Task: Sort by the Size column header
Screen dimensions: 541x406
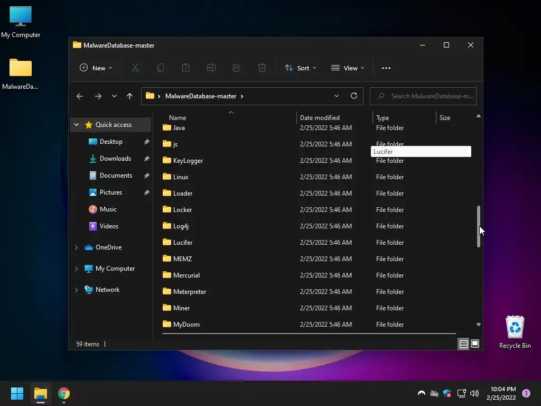Action: pos(445,118)
